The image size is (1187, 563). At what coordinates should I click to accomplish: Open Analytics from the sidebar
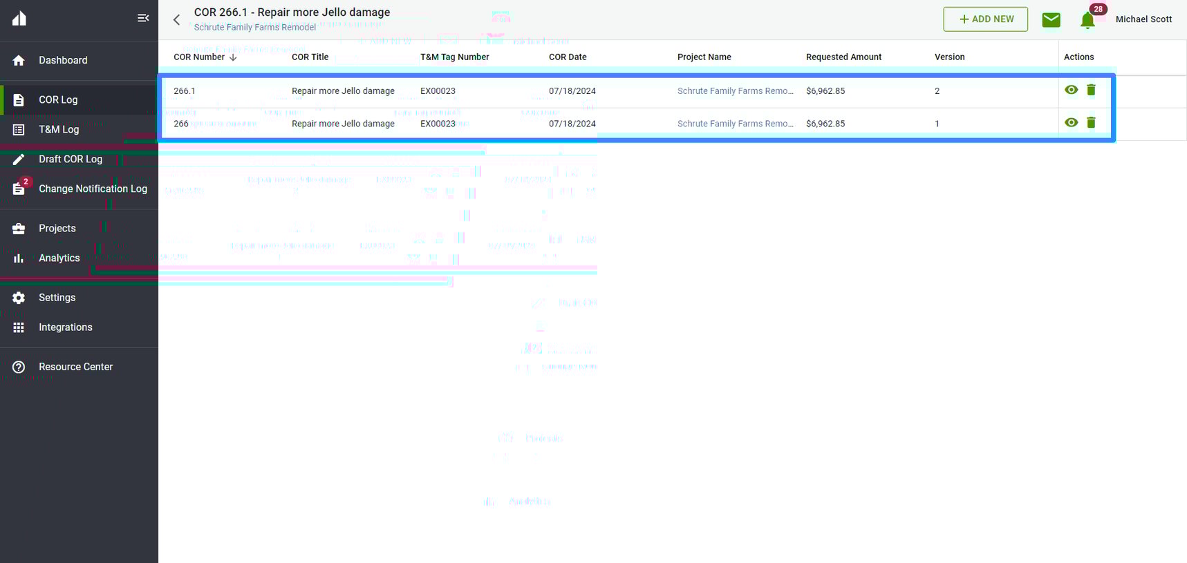coord(59,258)
